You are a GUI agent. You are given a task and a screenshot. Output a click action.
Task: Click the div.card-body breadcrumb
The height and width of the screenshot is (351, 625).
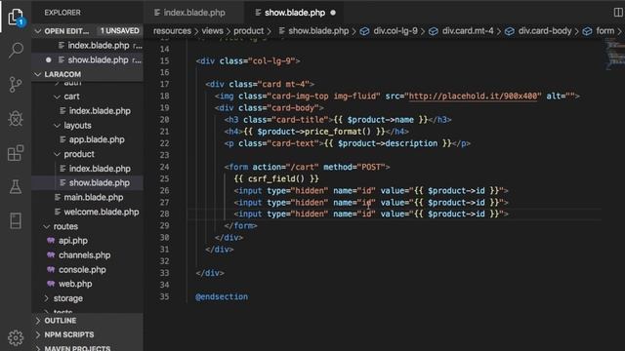point(545,31)
